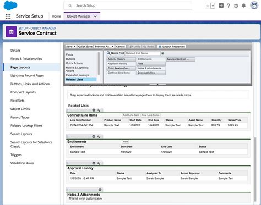Viewport: 261px width, 205px height.
Task: Select the Object Manager tab
Action: coord(79,16)
